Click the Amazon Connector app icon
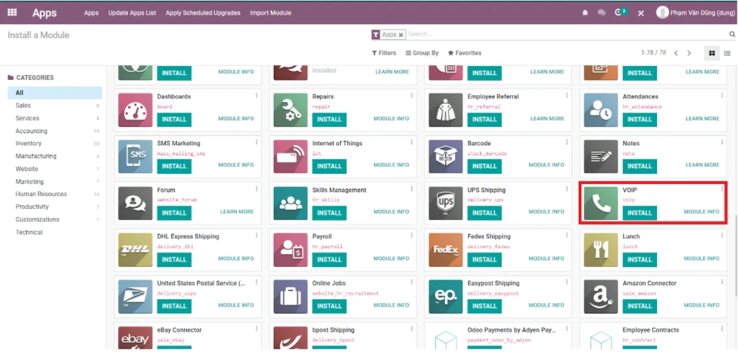Viewport: 738px width, 352px height. click(x=601, y=296)
